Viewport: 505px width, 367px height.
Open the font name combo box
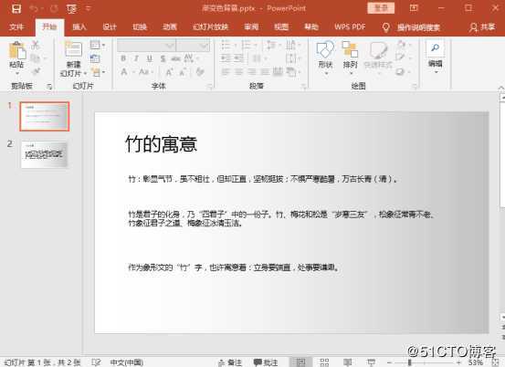pyautogui.click(x=146, y=46)
